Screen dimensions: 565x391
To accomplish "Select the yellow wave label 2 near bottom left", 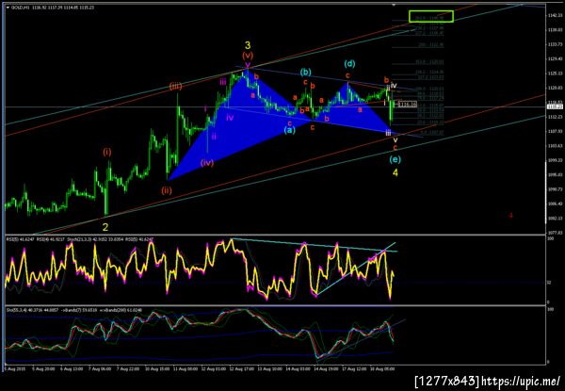I will click(x=105, y=227).
